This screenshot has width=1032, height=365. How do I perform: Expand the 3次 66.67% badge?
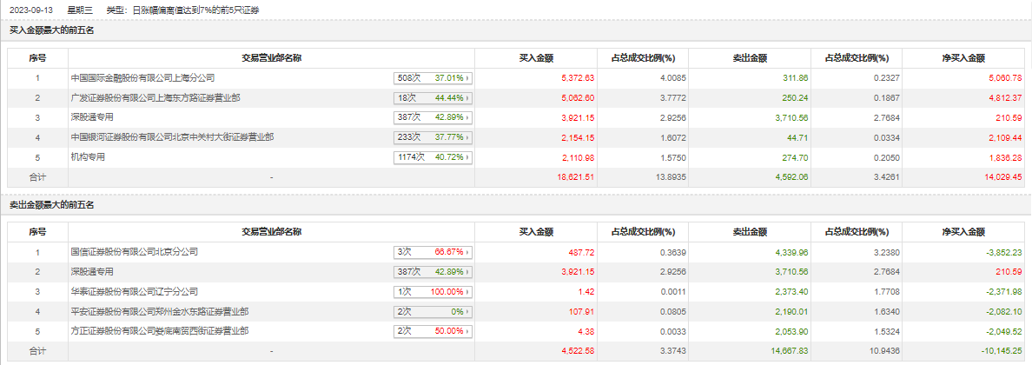click(x=433, y=252)
